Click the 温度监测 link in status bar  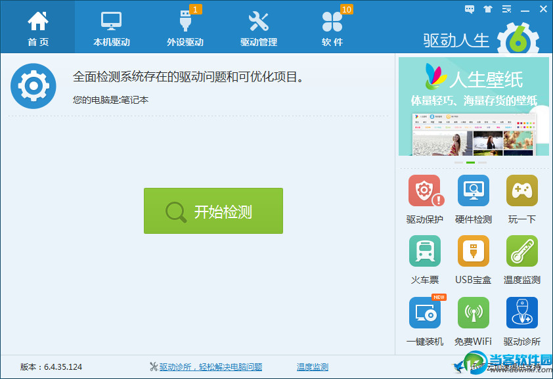pos(313,367)
